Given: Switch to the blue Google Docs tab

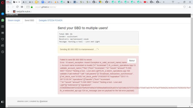Looking at the screenshot, I should pyautogui.click(x=44, y=2).
